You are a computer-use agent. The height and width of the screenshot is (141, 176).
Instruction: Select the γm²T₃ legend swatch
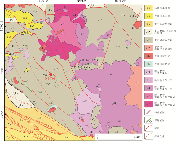pyautogui.click(x=149, y=96)
